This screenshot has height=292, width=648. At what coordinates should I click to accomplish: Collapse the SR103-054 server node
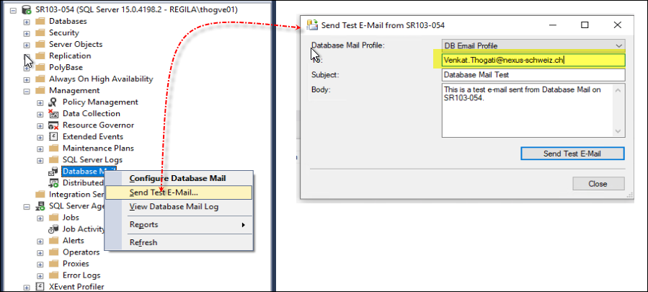point(13,10)
